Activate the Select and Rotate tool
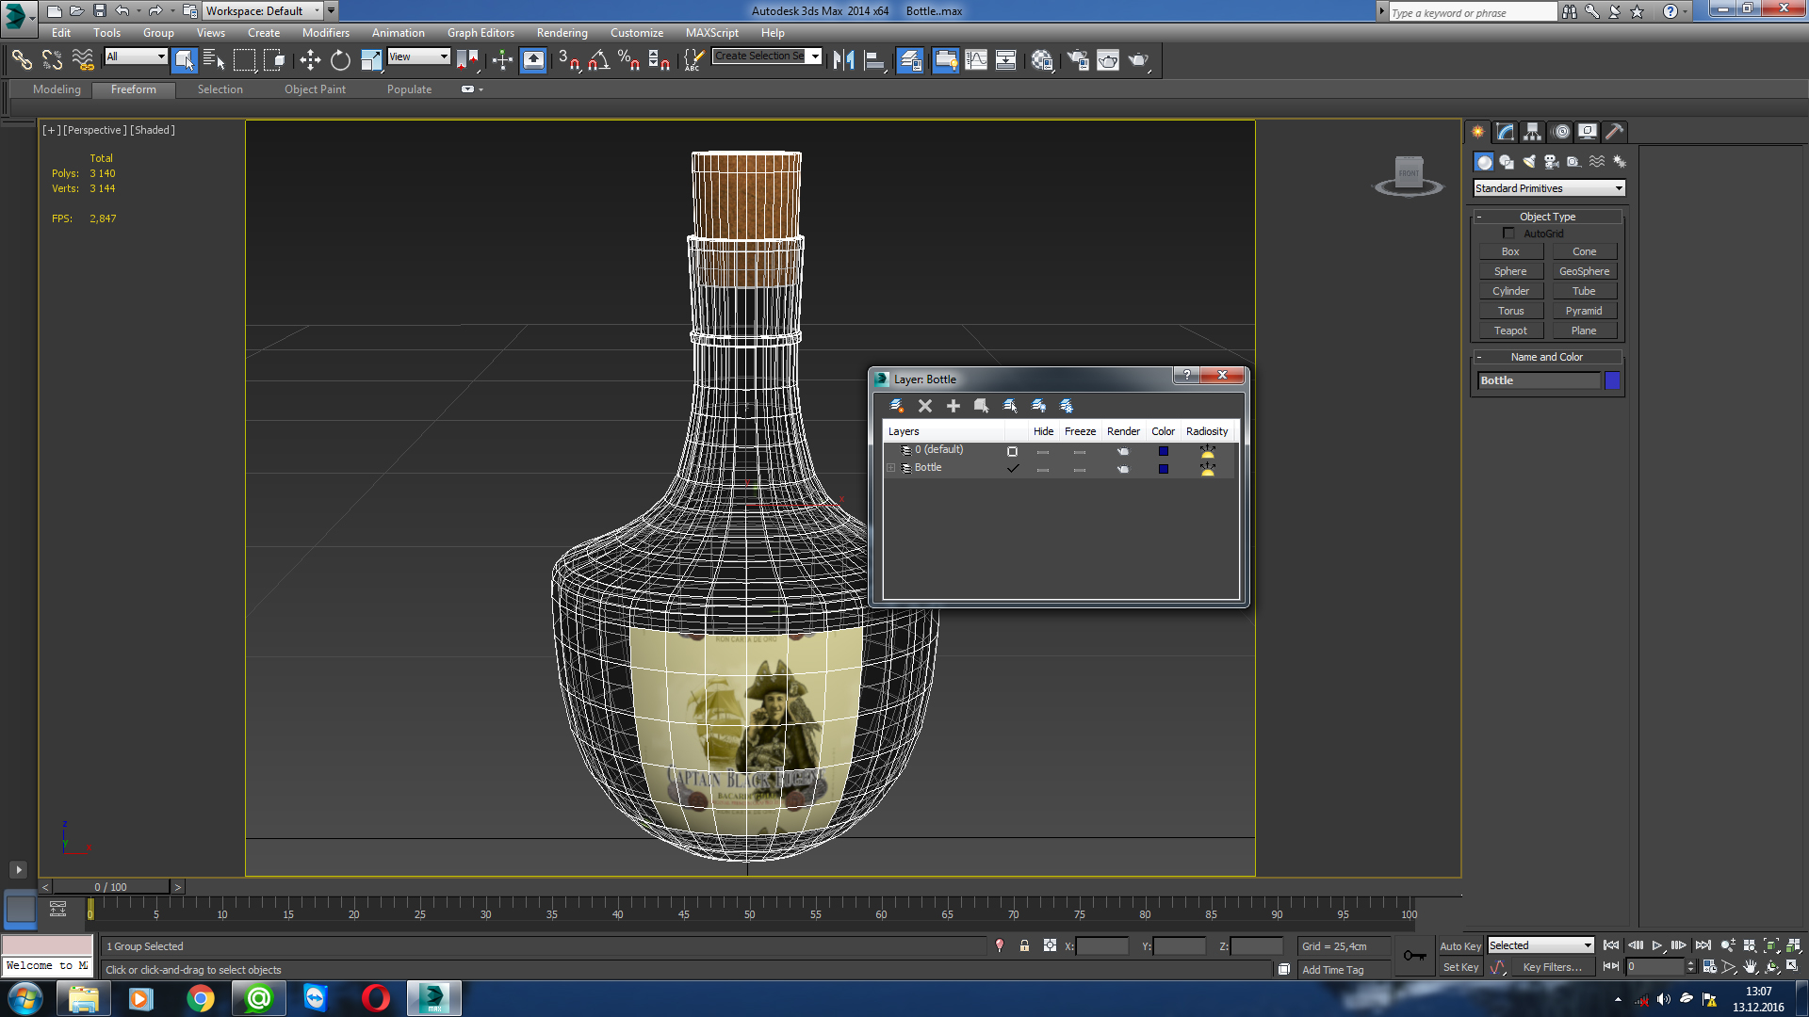 click(340, 61)
